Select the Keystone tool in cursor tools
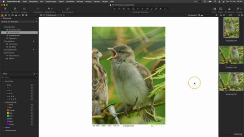The height and width of the screenshot is (137, 244). (138, 9)
